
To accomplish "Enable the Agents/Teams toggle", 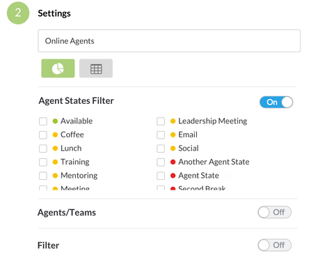I will click(275, 212).
